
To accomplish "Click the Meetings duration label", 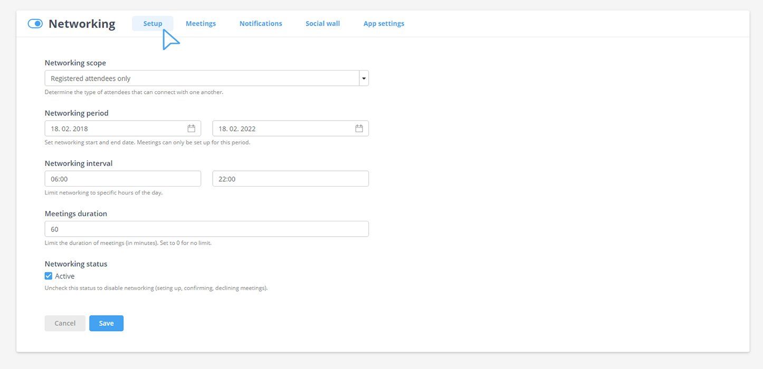I will 76,213.
